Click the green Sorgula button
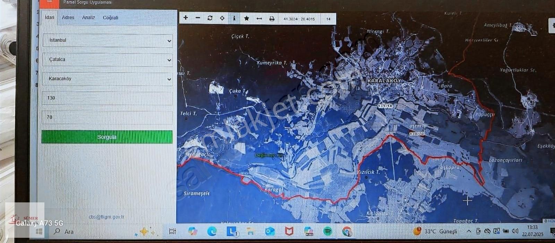 click(107, 137)
